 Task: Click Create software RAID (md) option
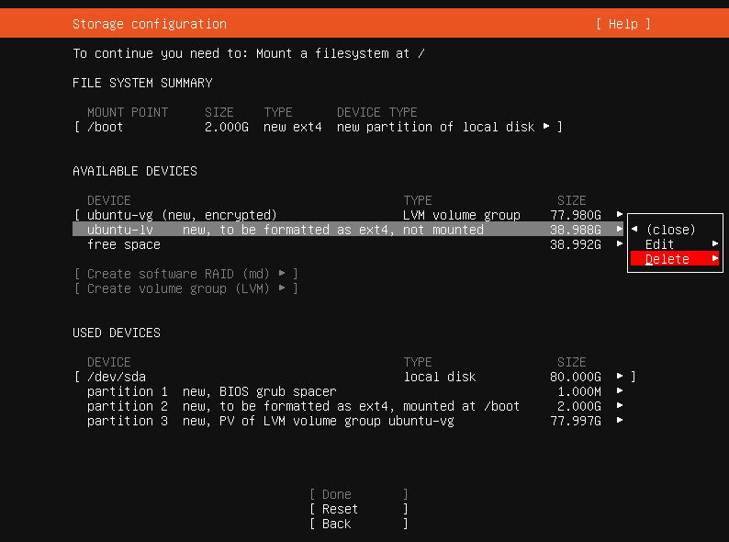(x=185, y=274)
